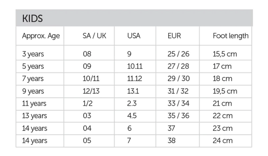Click the SA / UK column header
This screenshot has width=268, height=156.
coord(94,36)
